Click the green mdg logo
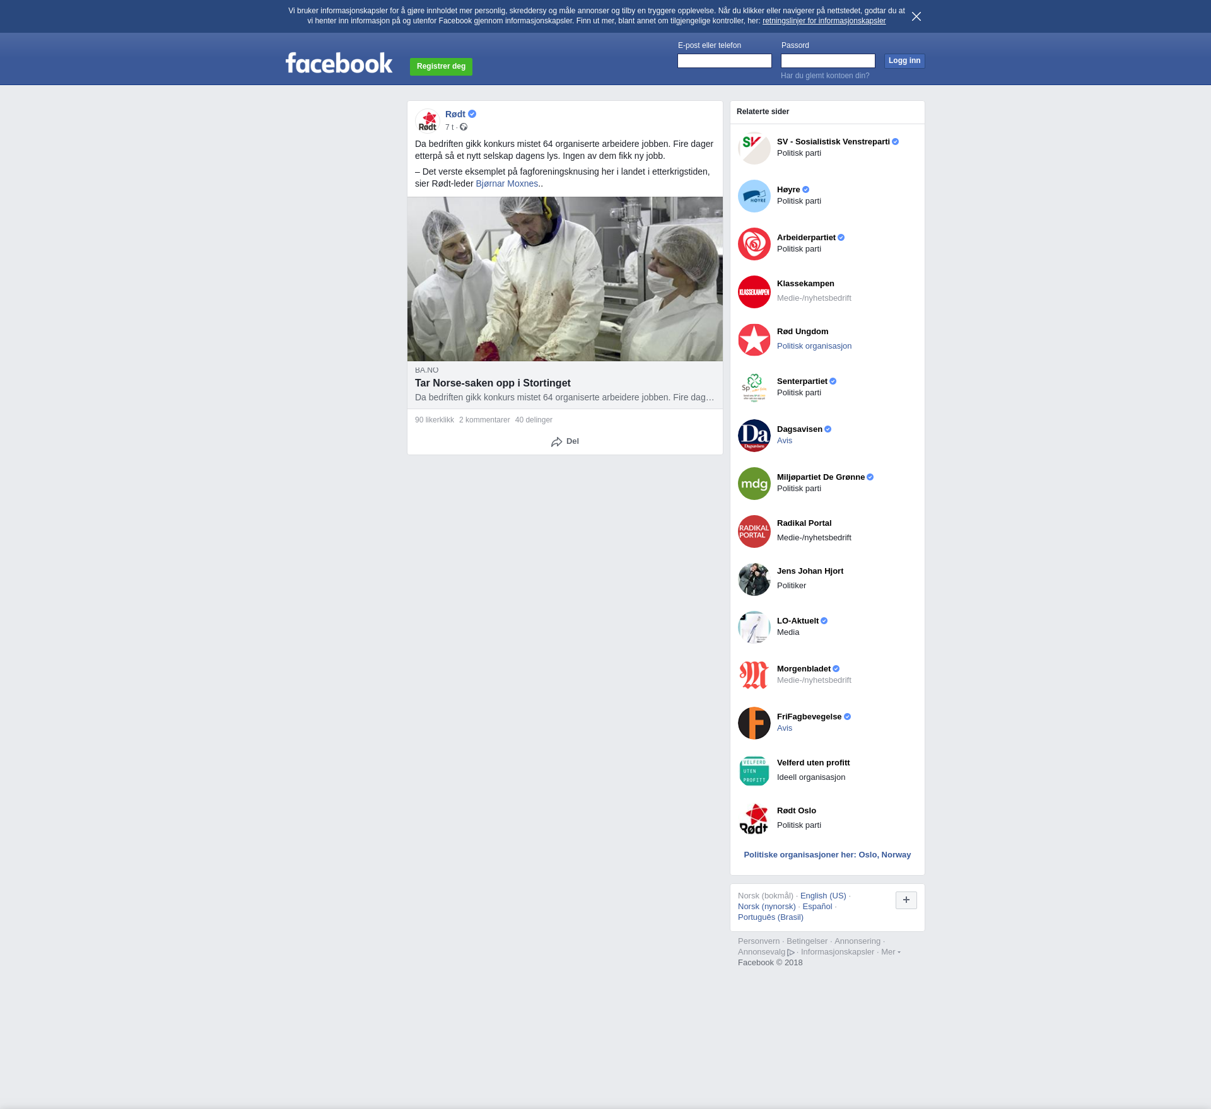The height and width of the screenshot is (1109, 1211). tap(754, 484)
